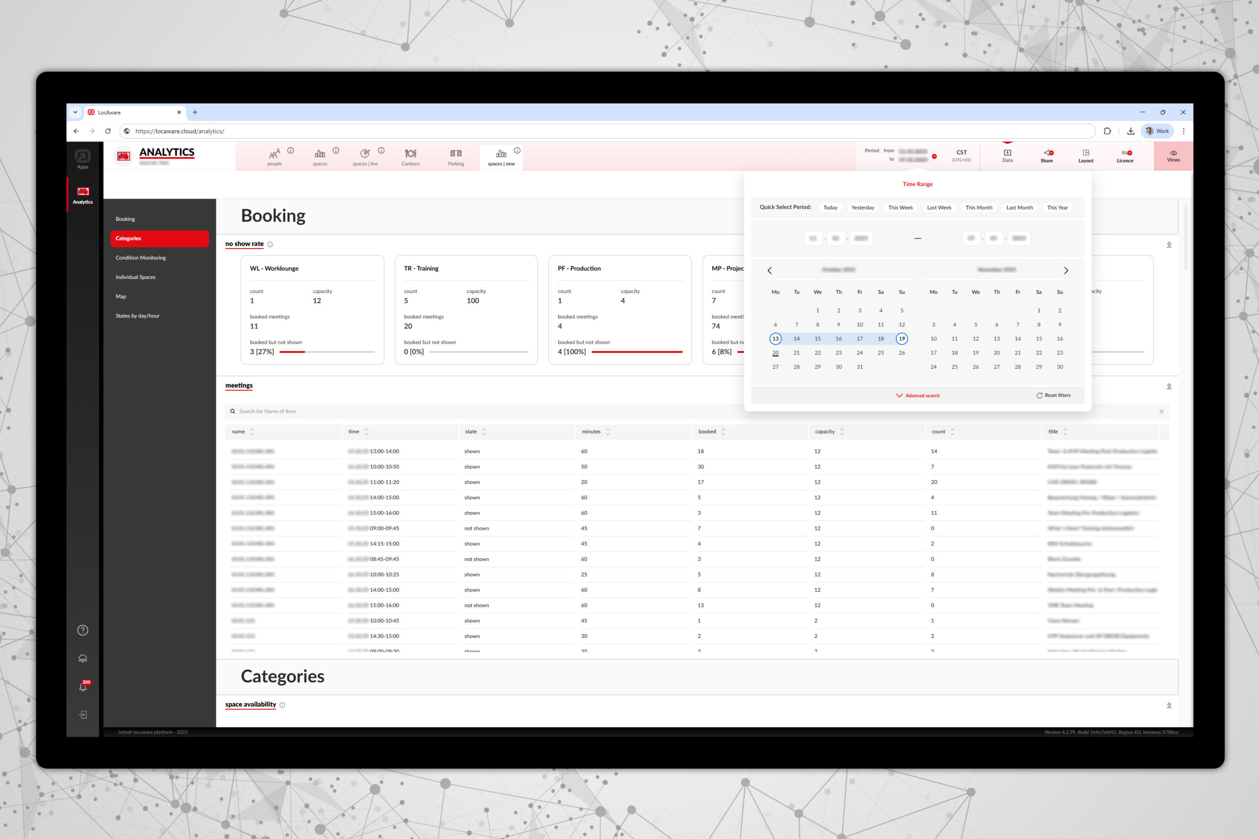Click Reset filters in the Time Range popup

coord(1054,395)
